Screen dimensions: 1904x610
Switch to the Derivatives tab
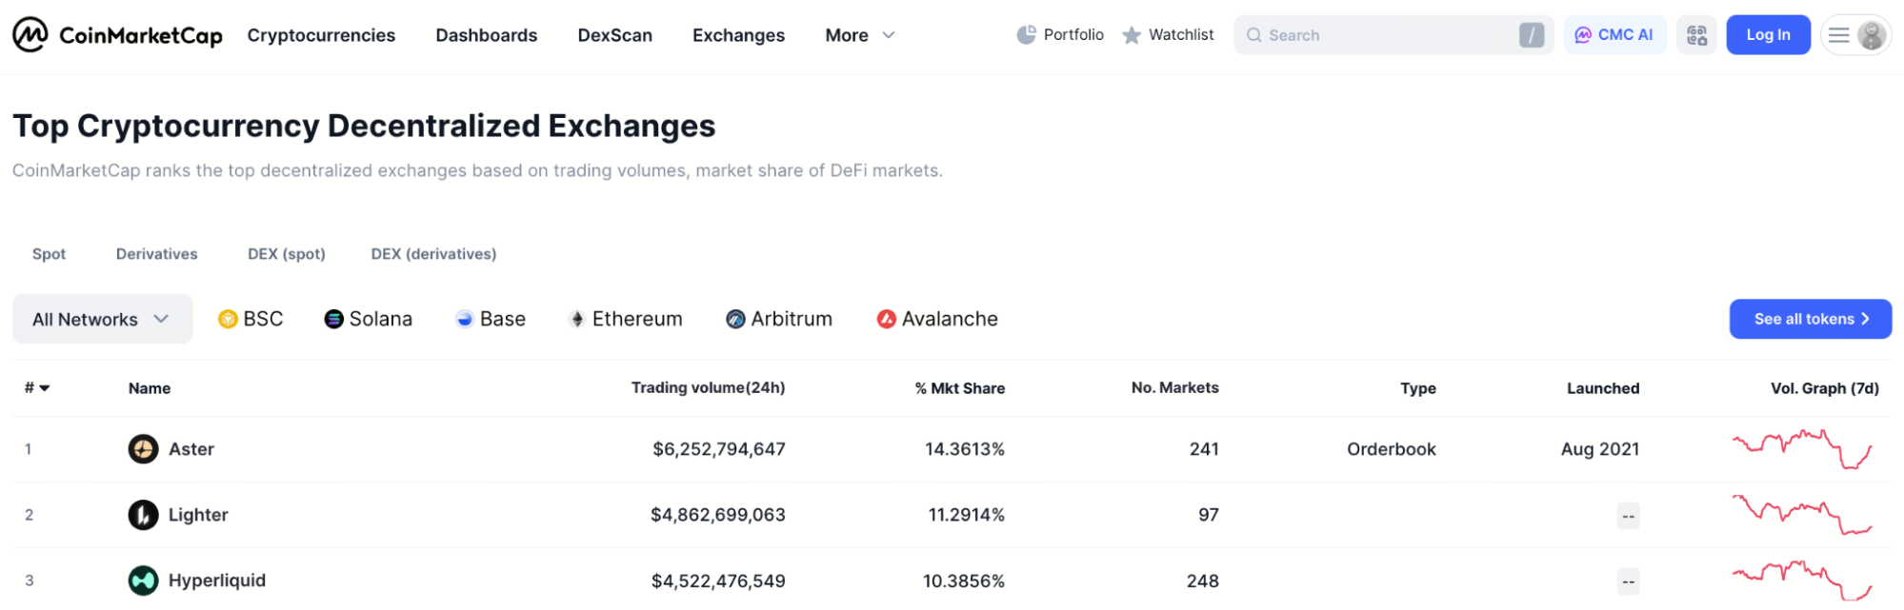pos(157,254)
